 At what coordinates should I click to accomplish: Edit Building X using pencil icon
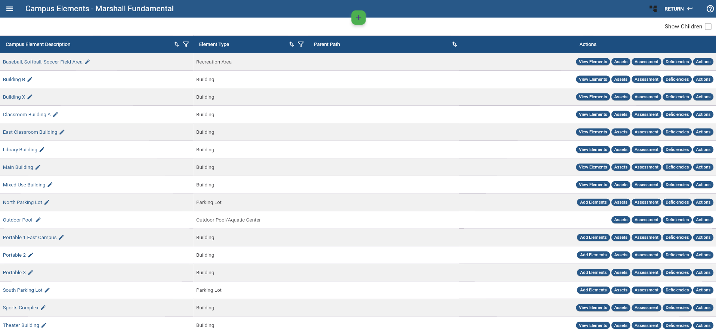pyautogui.click(x=30, y=97)
